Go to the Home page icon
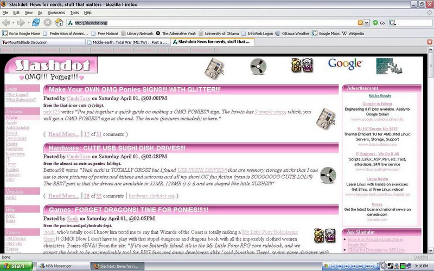434x271 pixels. [59, 22]
